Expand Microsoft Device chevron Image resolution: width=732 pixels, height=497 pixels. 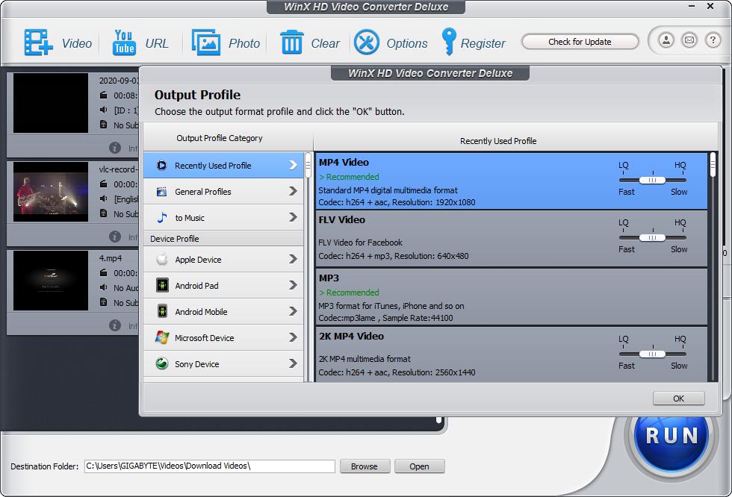[293, 337]
